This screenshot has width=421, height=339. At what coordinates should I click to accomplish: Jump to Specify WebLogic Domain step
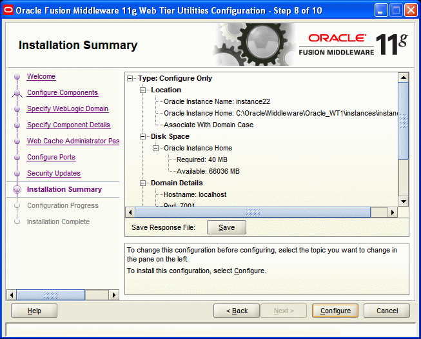(68, 108)
